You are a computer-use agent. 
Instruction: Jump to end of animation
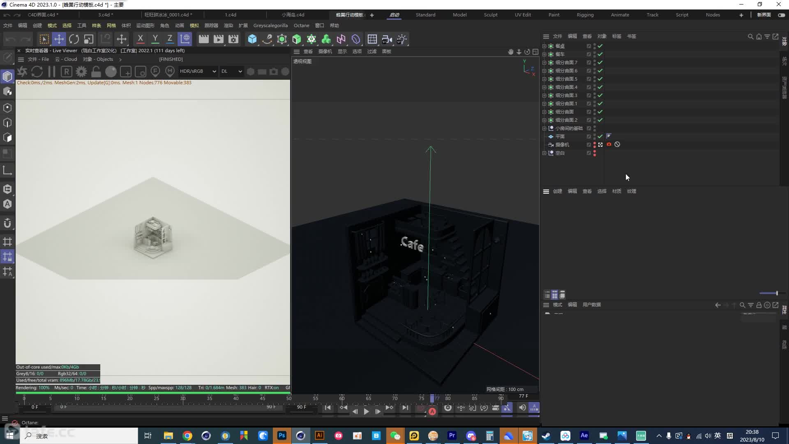[405, 407]
